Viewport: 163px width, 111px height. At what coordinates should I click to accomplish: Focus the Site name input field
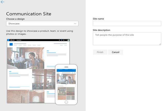127,24
